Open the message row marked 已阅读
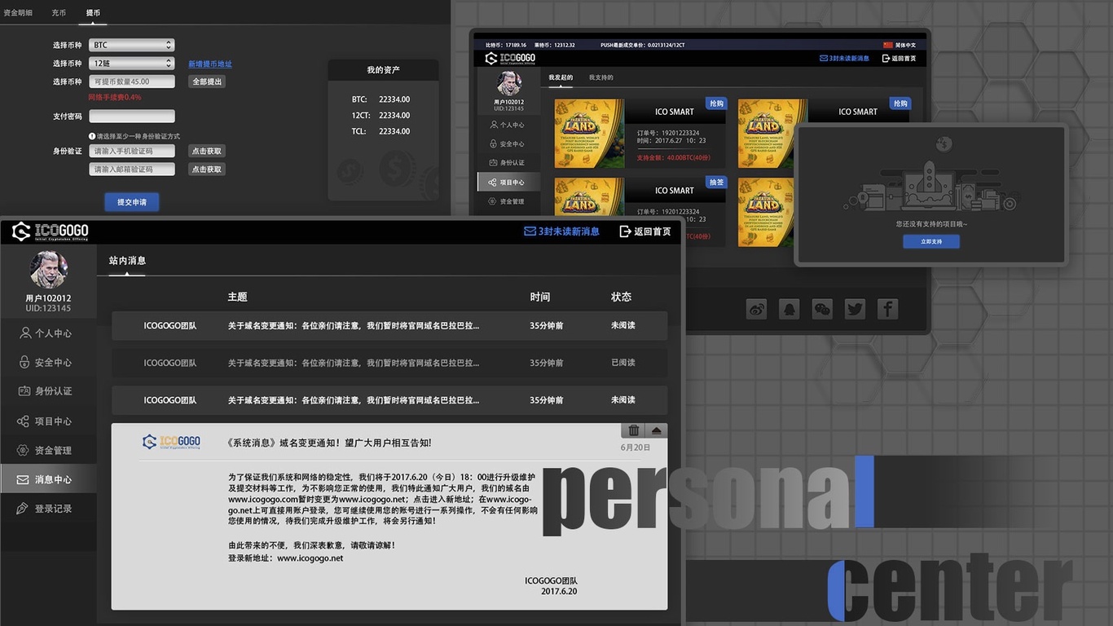This screenshot has height=626, width=1113. (x=389, y=363)
